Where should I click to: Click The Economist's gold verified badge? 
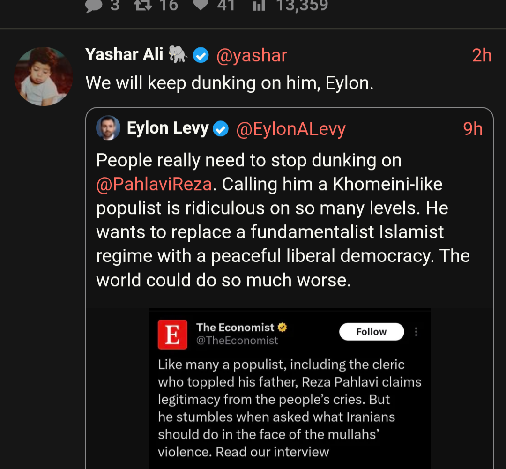coord(282,327)
